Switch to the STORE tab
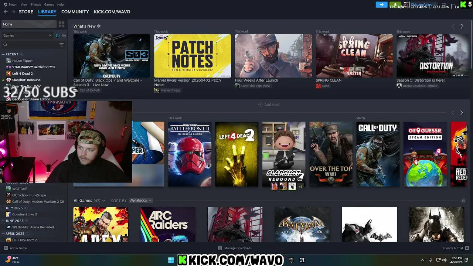This screenshot has width=473, height=266. (26, 12)
